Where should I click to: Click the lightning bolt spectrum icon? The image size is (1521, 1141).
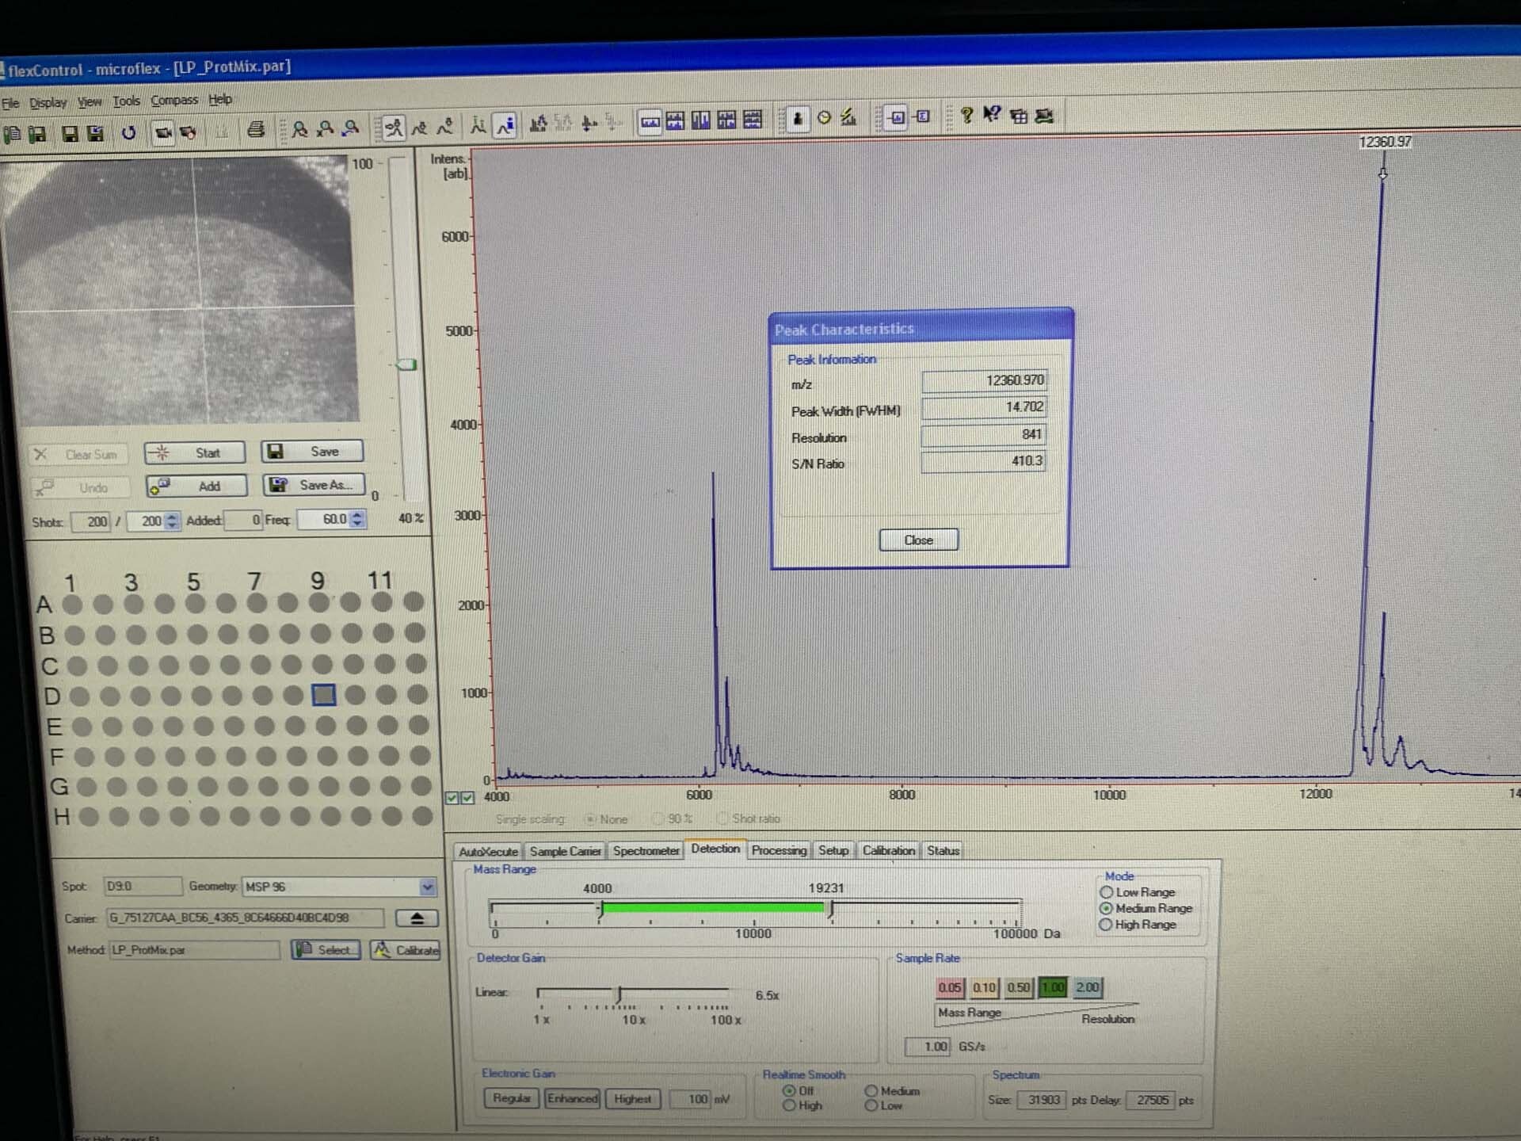pos(848,117)
